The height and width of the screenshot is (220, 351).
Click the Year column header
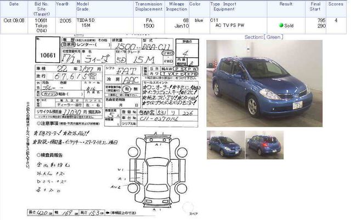pos(62,4)
